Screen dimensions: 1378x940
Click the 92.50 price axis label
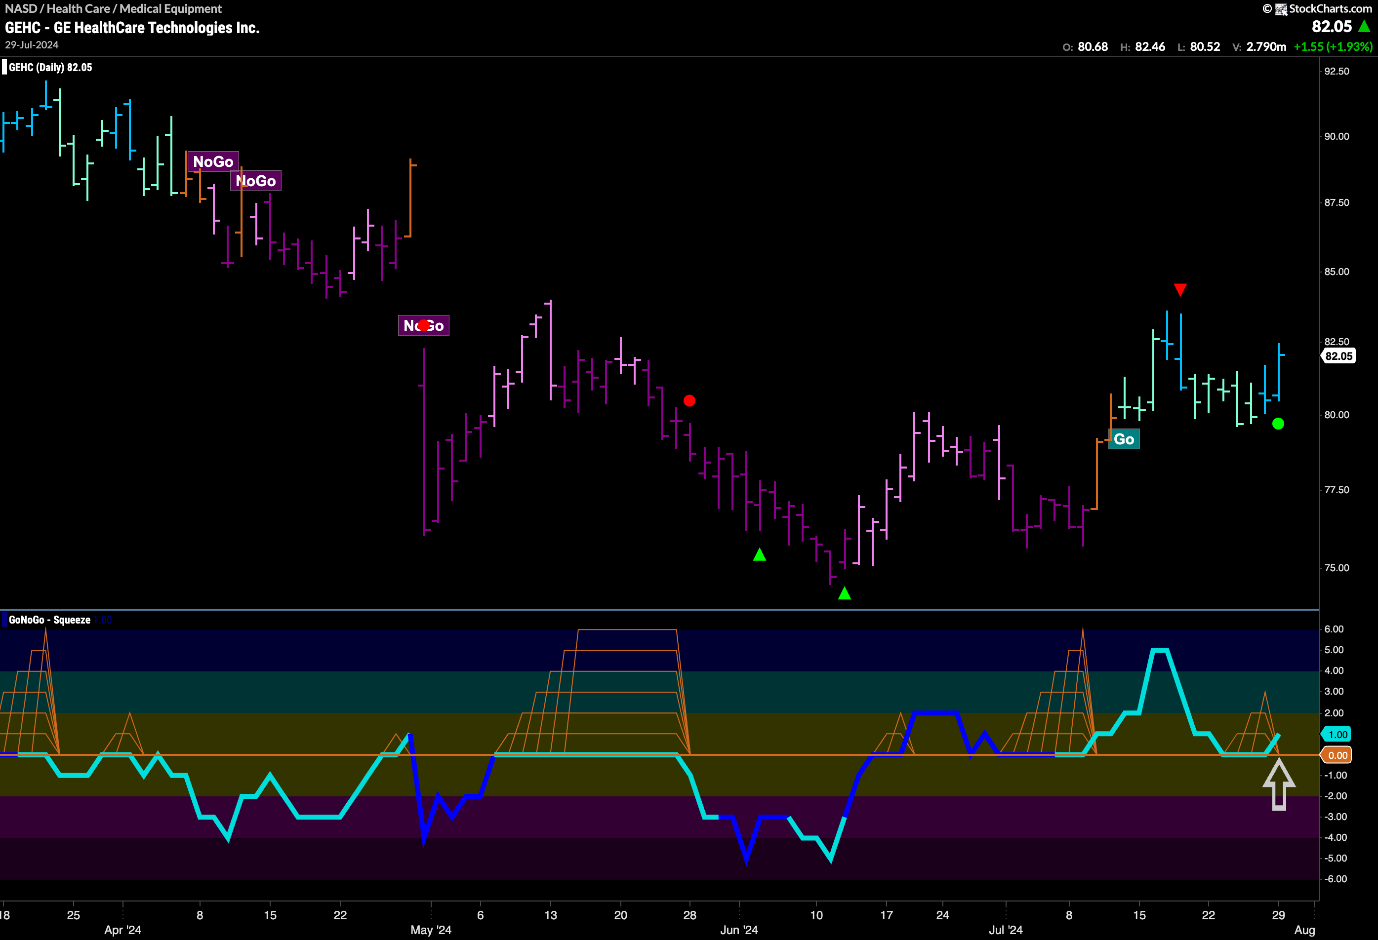point(1337,71)
